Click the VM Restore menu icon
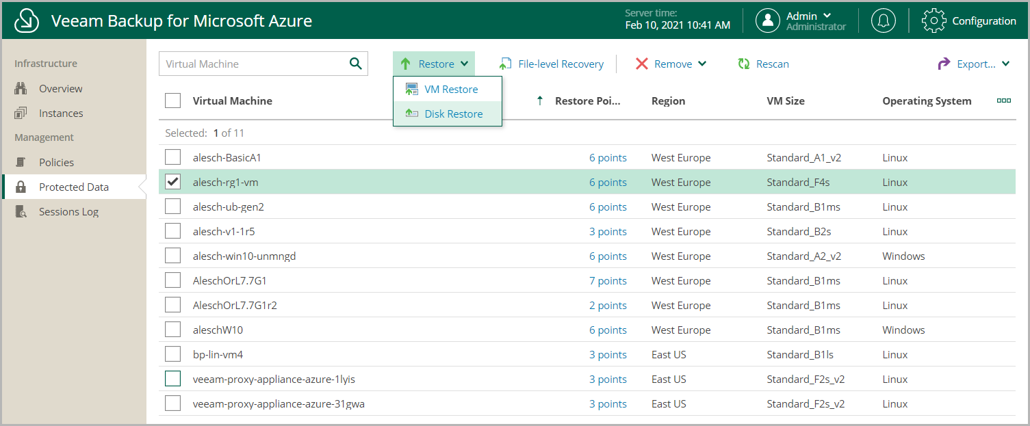The image size is (1030, 426). [x=412, y=90]
